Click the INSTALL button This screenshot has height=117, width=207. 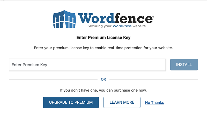tap(184, 65)
